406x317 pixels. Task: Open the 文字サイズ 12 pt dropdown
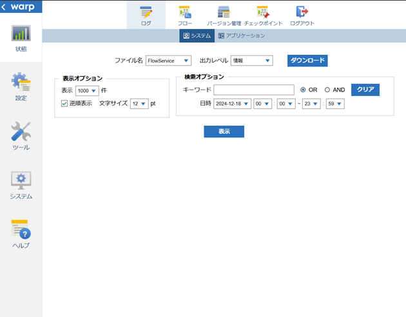point(139,104)
